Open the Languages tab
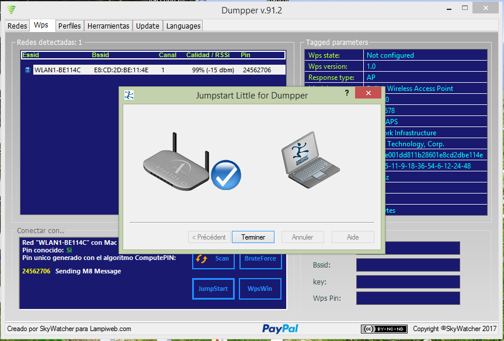This screenshot has width=504, height=341. click(x=183, y=26)
